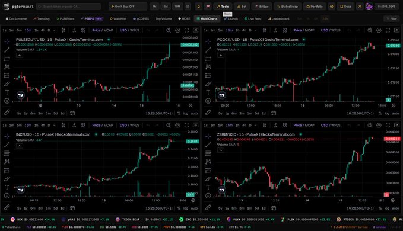This screenshot has width=403, height=231.
Task: Toggle auto scale in PULSEGUY chart
Action: pos(194,113)
